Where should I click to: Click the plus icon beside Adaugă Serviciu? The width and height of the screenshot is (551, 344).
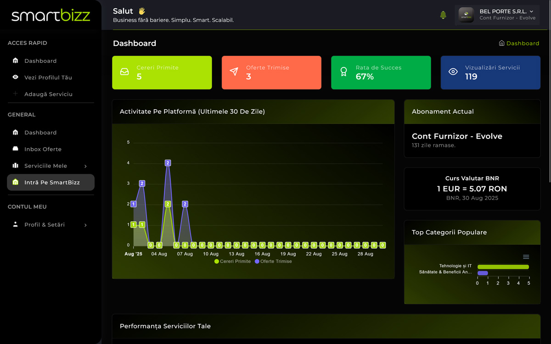pos(15,94)
